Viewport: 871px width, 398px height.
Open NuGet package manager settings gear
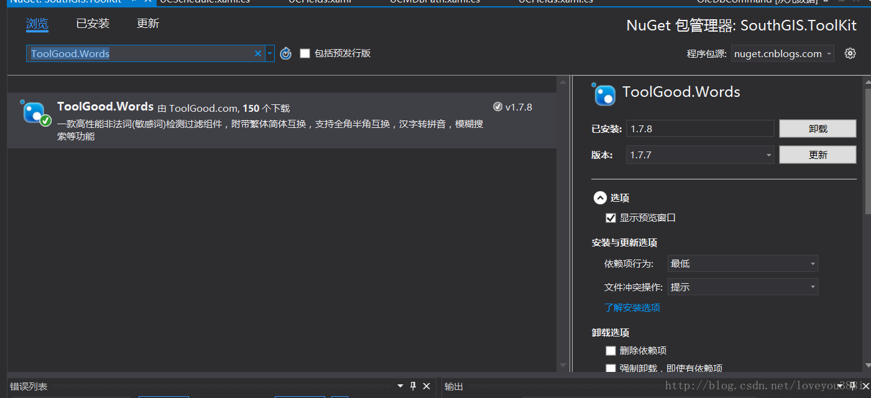tap(850, 53)
